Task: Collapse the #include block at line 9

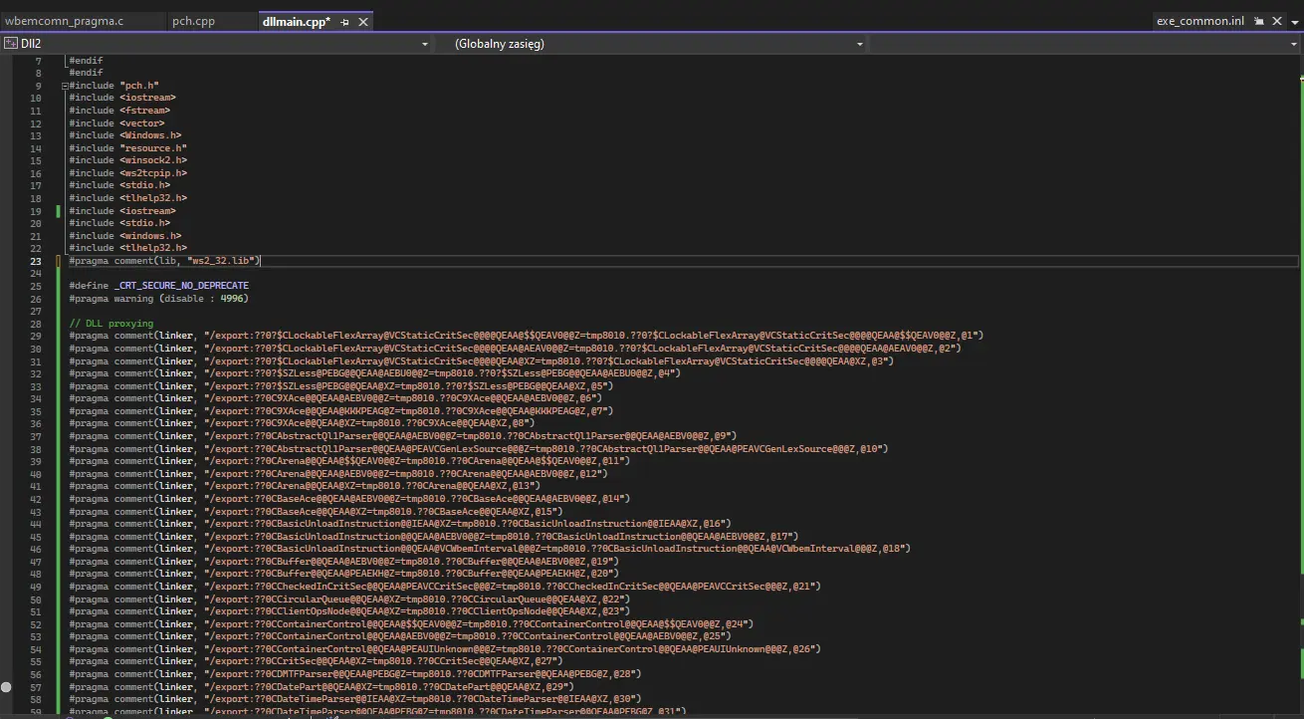Action: pos(65,86)
